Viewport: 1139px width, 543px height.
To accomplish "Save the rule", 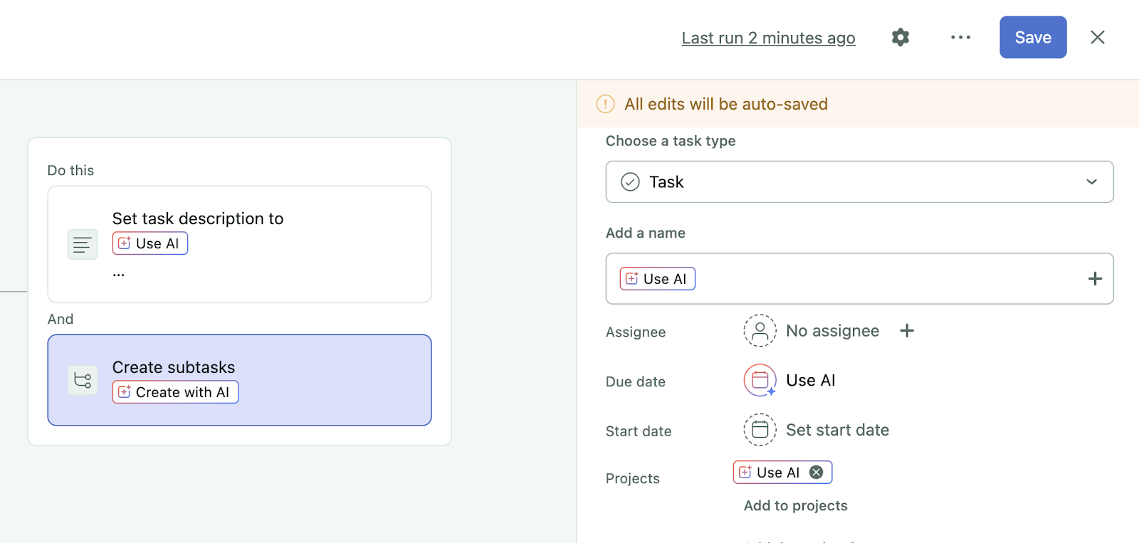I will [x=1032, y=38].
